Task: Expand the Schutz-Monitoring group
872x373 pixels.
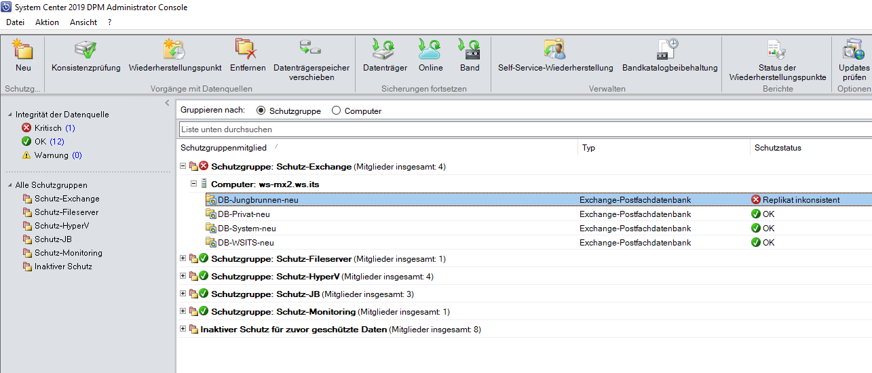Action: tap(183, 311)
